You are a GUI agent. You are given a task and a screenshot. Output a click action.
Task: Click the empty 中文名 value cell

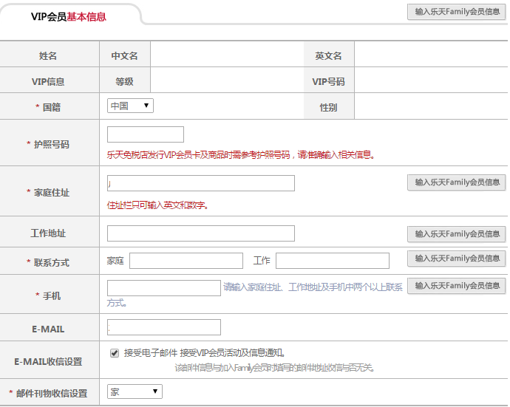227,55
